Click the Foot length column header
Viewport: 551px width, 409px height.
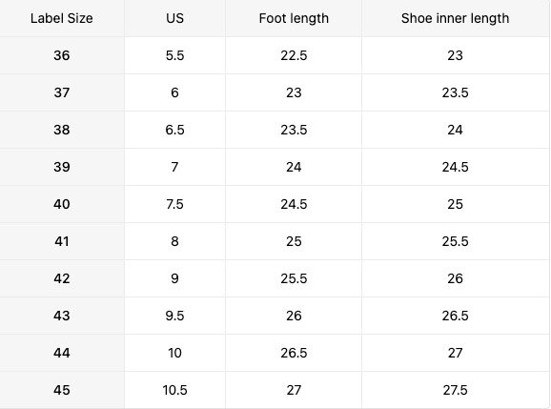(294, 18)
